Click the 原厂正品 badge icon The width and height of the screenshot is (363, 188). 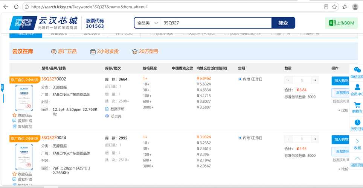click(54, 52)
